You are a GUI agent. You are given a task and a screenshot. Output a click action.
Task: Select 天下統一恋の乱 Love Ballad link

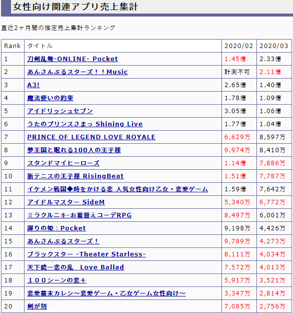tap(76, 267)
